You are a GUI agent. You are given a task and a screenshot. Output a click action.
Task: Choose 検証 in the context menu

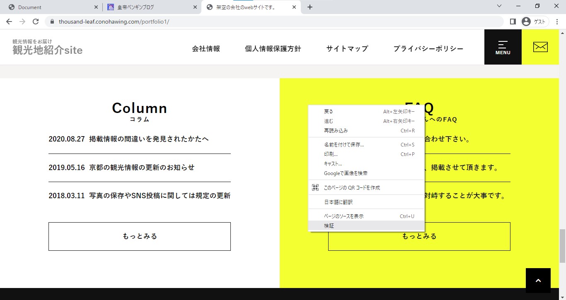[x=366, y=226]
